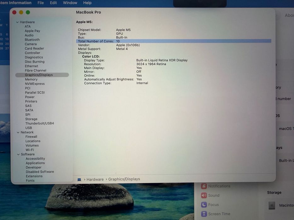The image size is (294, 220).
Task: Click Hardware in the path bar
Action: point(95,179)
